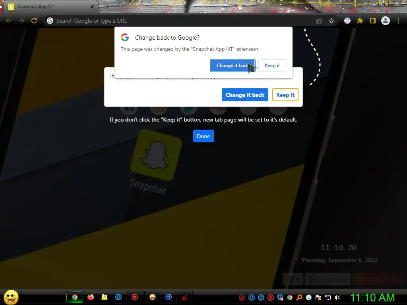407x305 pixels.
Task: Click the Backgrounds button on the new tab page
Action: tap(328, 279)
